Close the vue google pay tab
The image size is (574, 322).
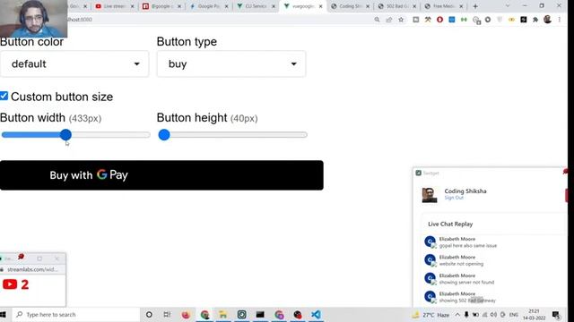click(x=321, y=6)
